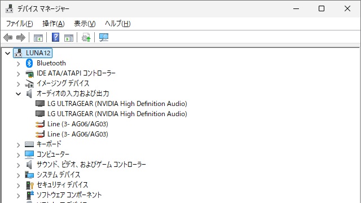Open the Help question-mark toolbar icon
Screen dimensions: 361x203
(x=55, y=37)
